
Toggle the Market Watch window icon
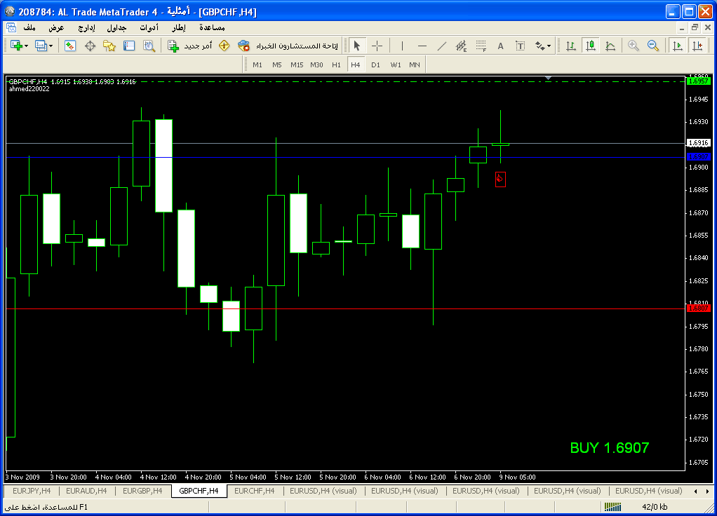70,46
